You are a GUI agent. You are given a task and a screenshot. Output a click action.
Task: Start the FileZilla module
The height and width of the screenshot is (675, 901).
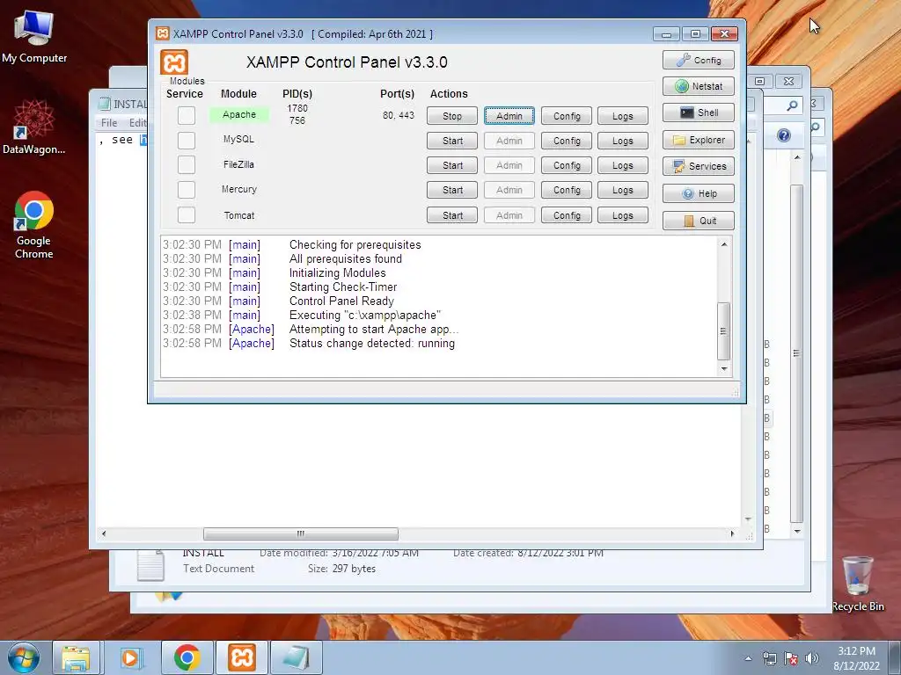(452, 165)
